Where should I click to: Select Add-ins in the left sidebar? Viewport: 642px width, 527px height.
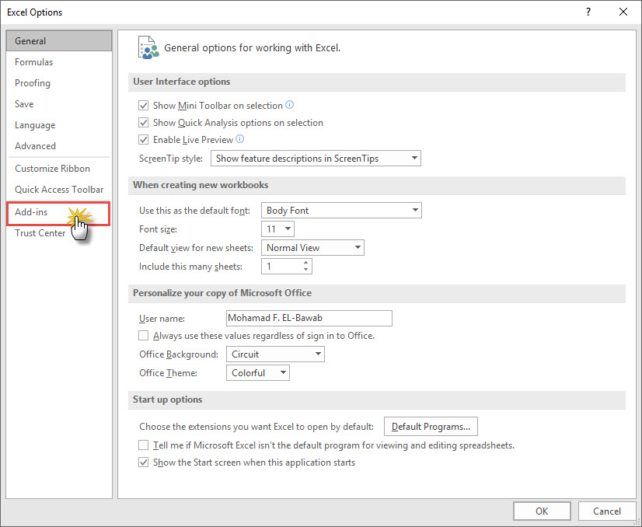[x=31, y=212]
